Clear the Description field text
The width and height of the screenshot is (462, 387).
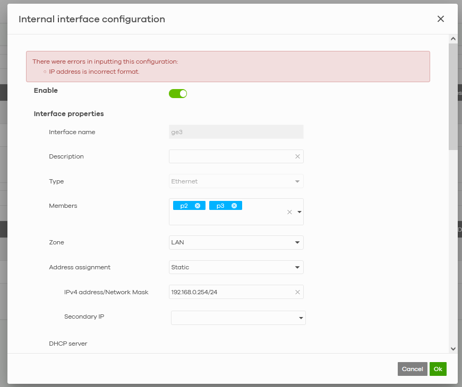(x=297, y=156)
